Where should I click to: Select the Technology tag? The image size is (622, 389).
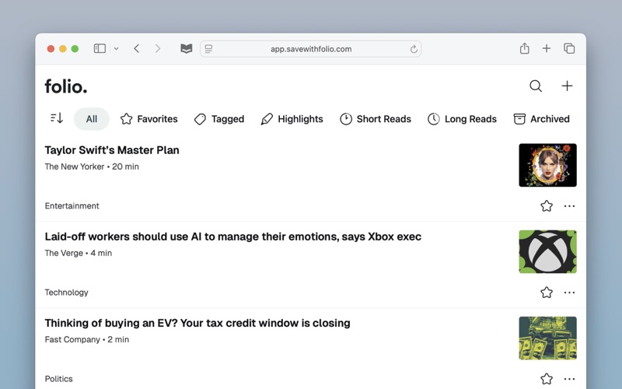[x=66, y=293]
